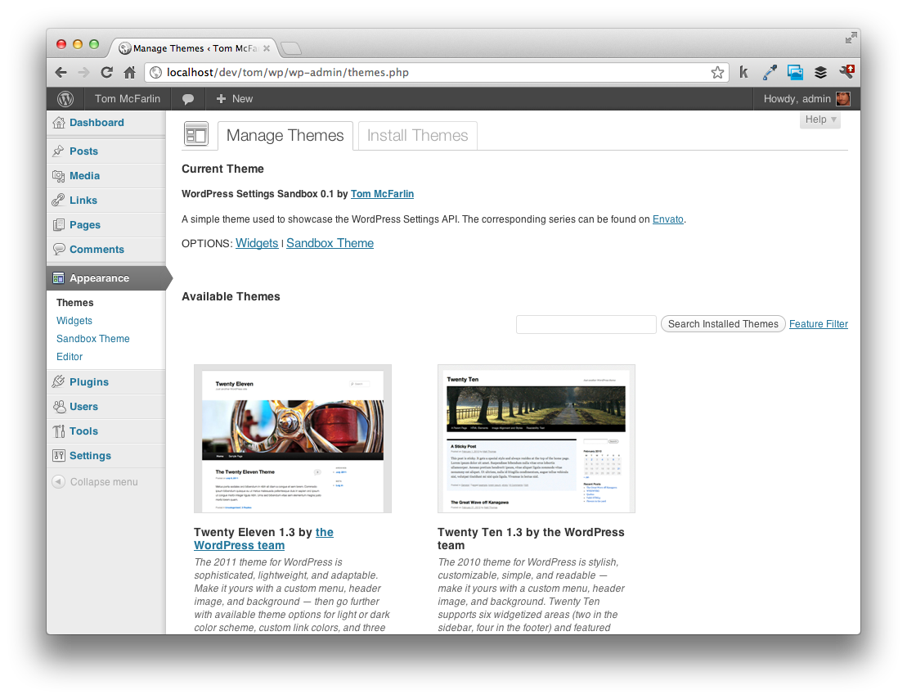907x699 pixels.
Task: Go back with the browser back arrow
Action: (61, 72)
